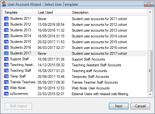Click 'Temporary Staff Accounts' description
This screenshot has width=155, height=114.
[90, 77]
